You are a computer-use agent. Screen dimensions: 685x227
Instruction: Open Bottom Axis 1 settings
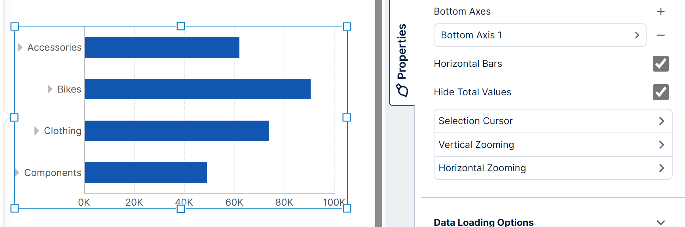[x=540, y=35]
